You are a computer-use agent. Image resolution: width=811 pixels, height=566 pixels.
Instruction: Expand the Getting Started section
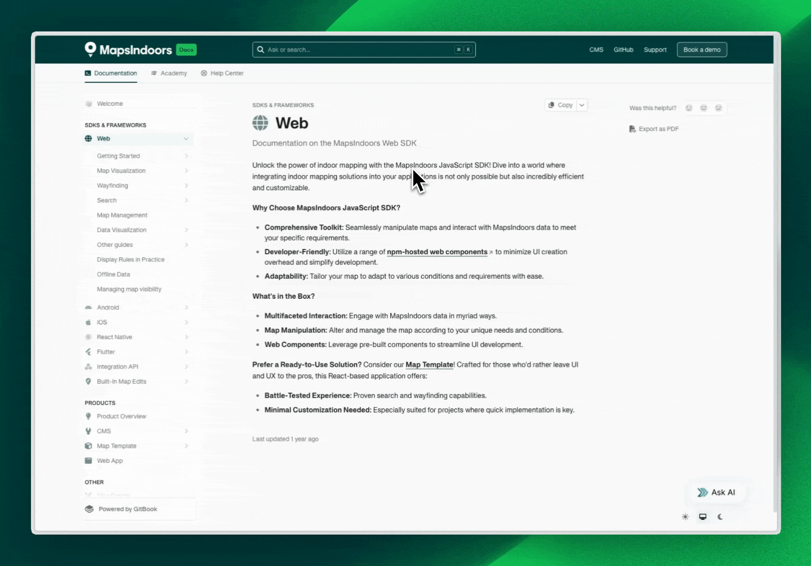pyautogui.click(x=186, y=156)
